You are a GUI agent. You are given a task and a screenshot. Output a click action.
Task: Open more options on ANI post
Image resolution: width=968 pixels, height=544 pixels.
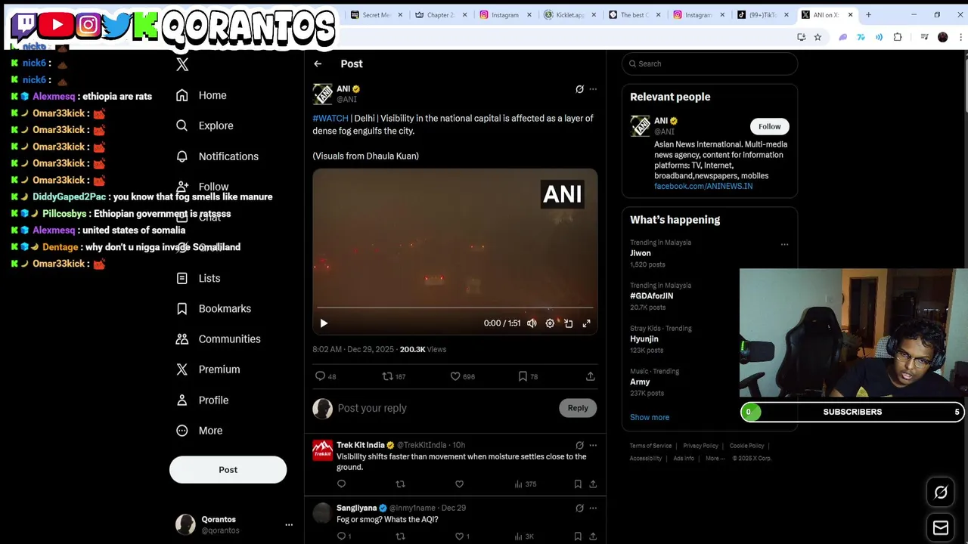point(593,89)
